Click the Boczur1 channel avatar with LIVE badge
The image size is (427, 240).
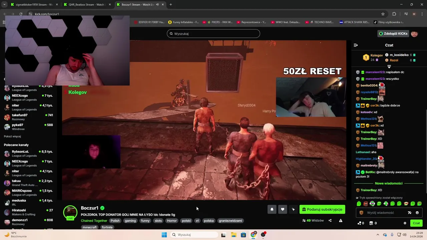point(70,212)
